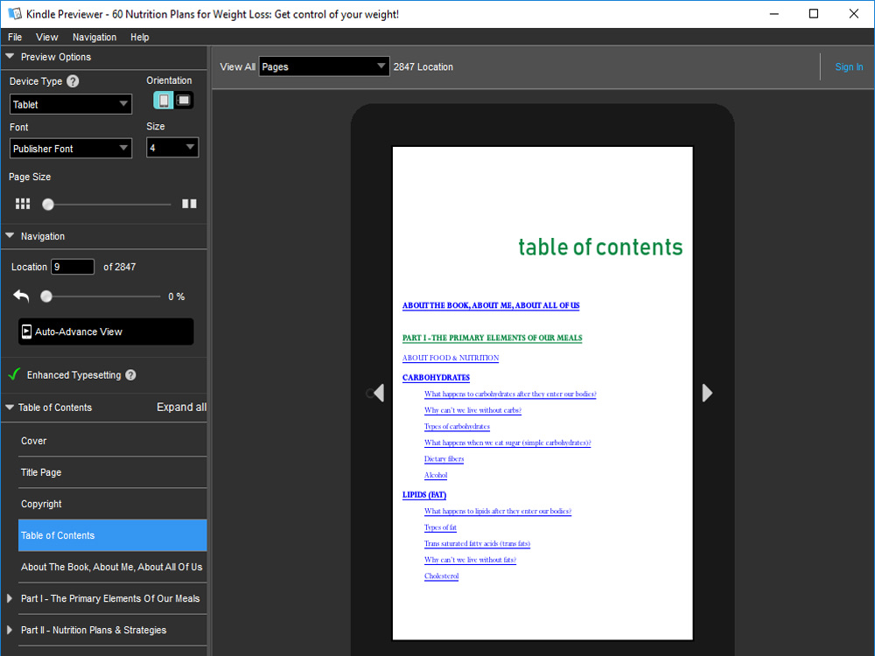Click the 'Dietary fibers' link

pos(444,458)
